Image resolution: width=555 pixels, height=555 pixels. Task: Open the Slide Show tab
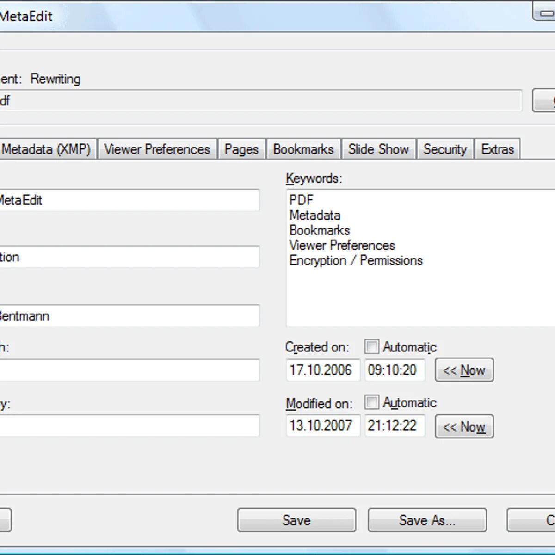379,149
